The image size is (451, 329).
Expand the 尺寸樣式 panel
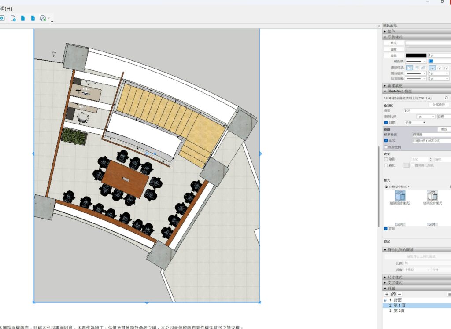tap(394, 278)
